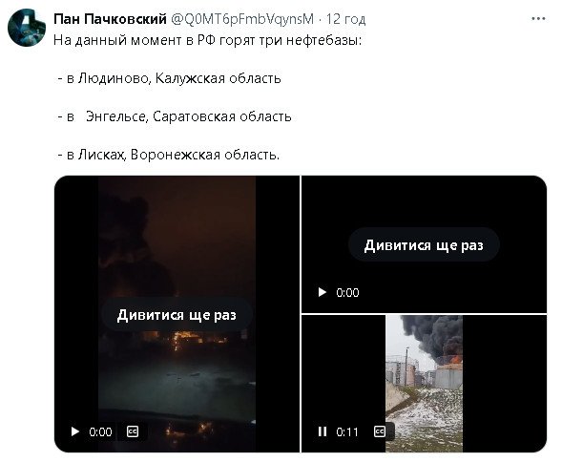Open the three-dot more options menu
The height and width of the screenshot is (462, 562).
538,19
